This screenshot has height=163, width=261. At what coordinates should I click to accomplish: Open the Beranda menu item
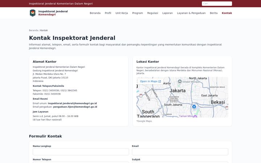[95, 13]
